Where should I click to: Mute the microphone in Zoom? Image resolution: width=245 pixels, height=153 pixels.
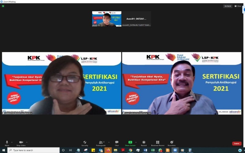tap(7, 143)
